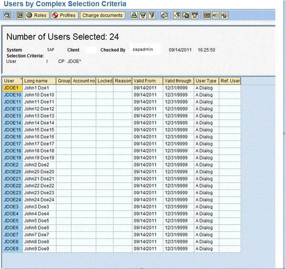Click the sort descending toolbar icon

143,15
